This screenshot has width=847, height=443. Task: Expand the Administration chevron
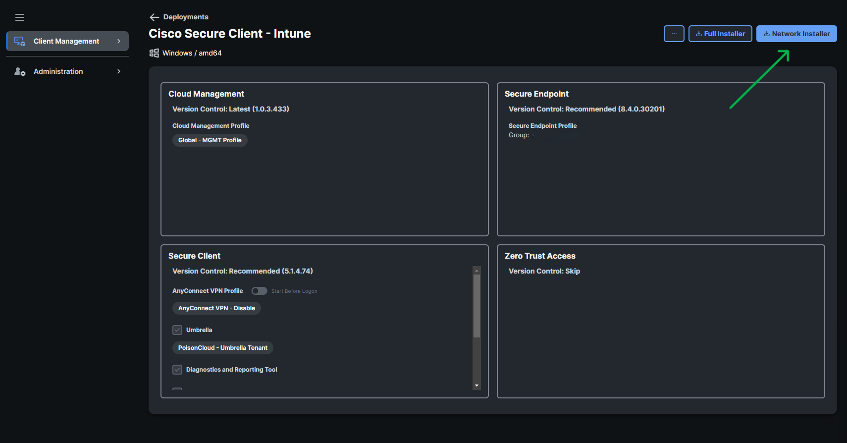(x=119, y=71)
